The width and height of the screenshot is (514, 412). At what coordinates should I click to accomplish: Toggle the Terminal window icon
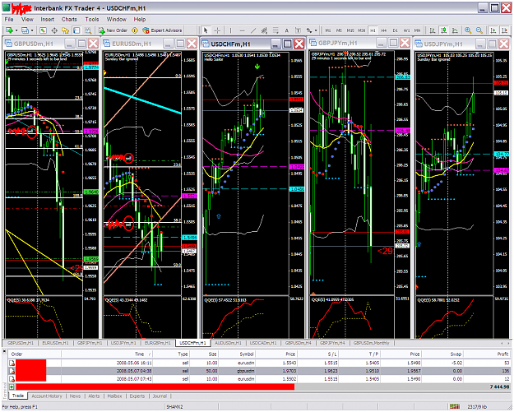[76, 30]
